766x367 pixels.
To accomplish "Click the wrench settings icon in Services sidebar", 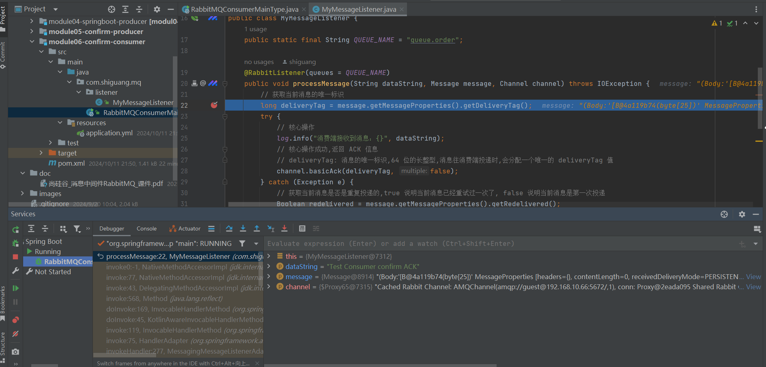I will 15,270.
